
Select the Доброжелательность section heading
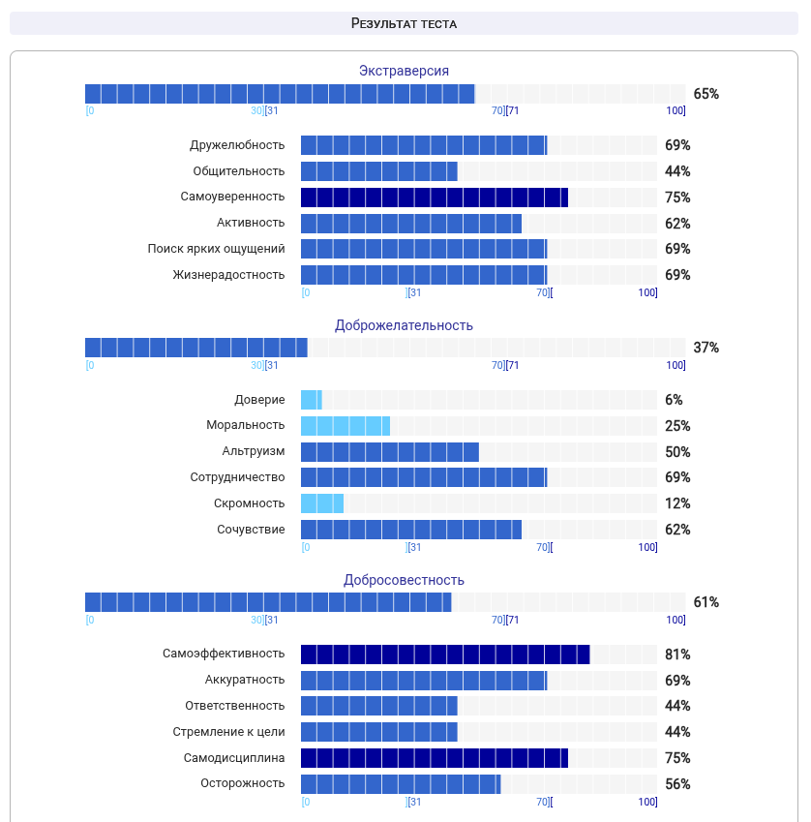(404, 325)
